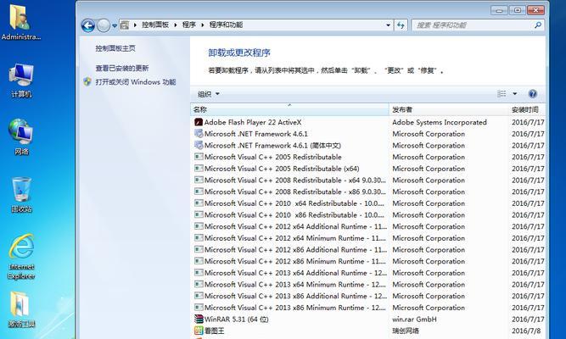The image size is (566, 339).
Task: Open the 激活工具 desktop folder
Action: click(x=21, y=310)
